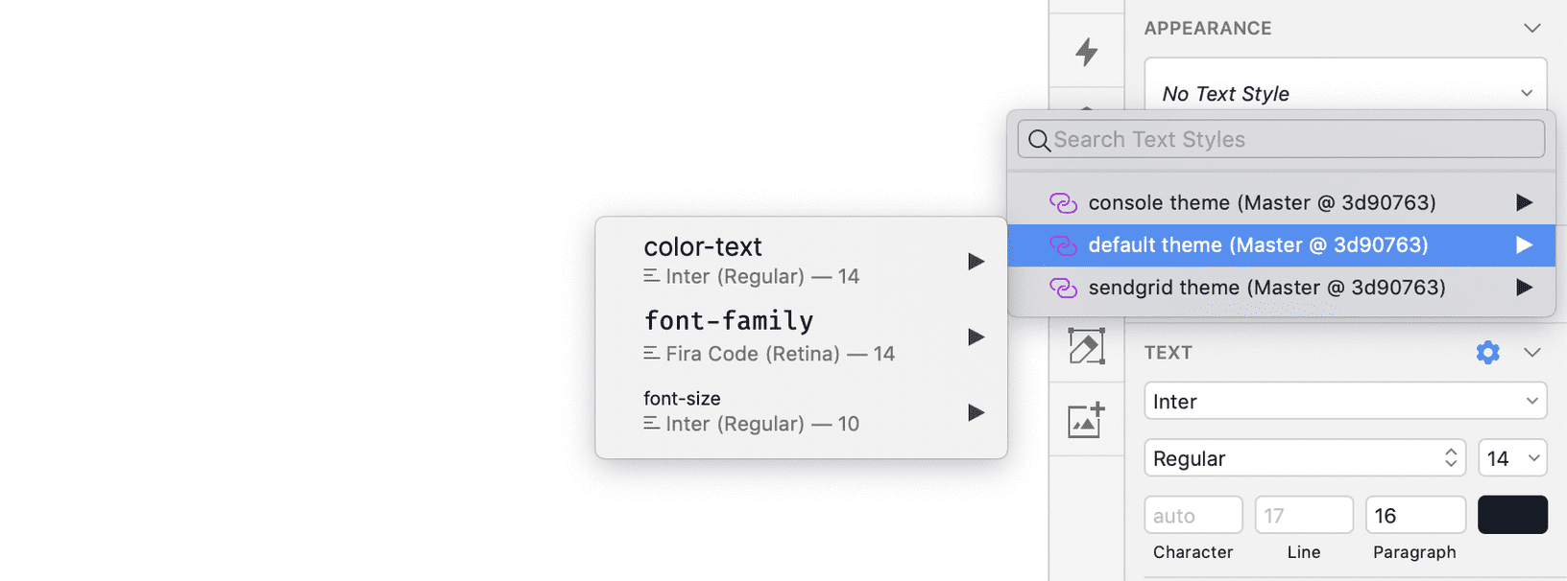
Task: Expand the console theme submenu arrow
Action: (x=1525, y=202)
